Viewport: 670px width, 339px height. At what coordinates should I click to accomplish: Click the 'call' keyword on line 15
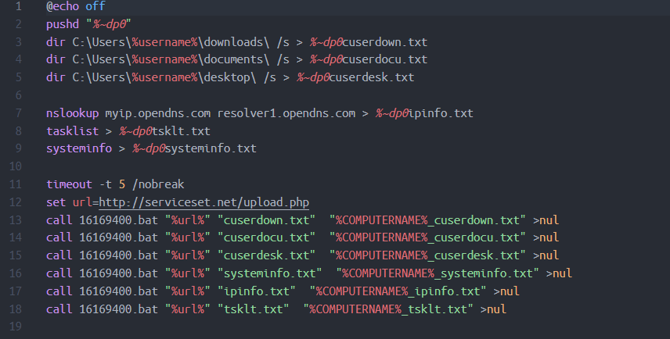[59, 255]
